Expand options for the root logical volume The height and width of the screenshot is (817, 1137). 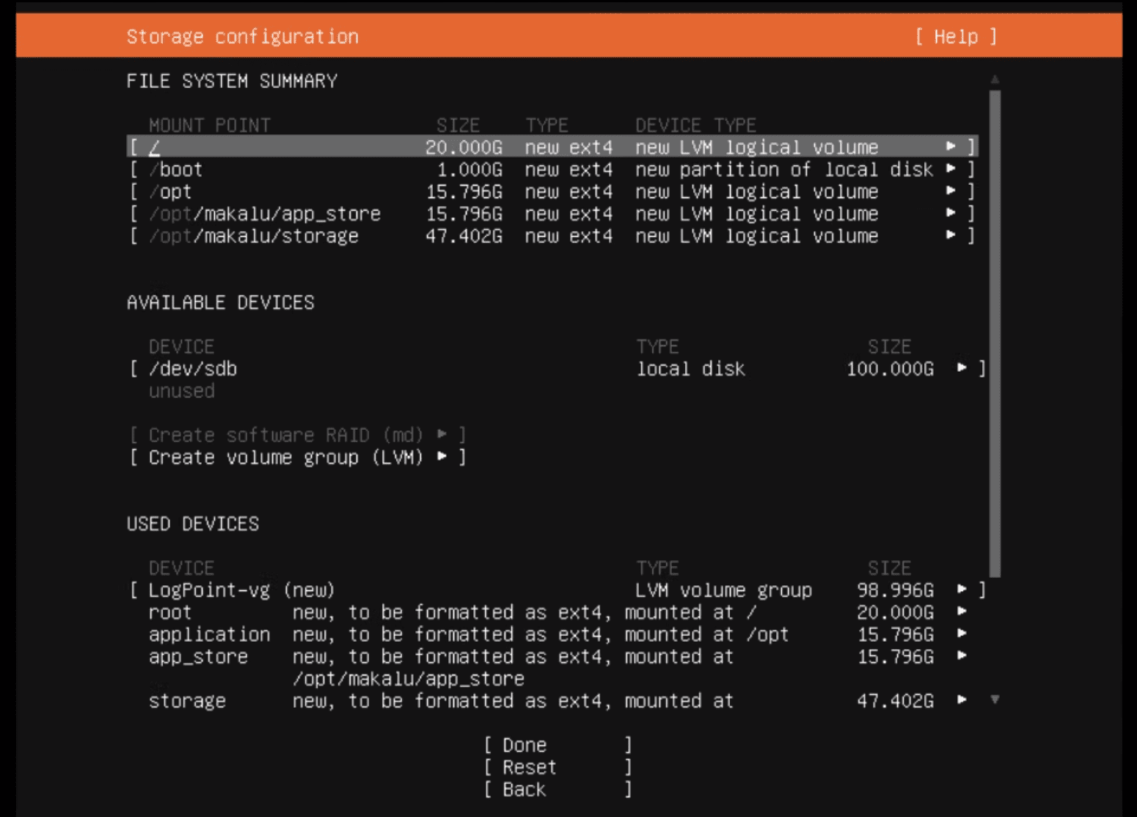click(962, 612)
